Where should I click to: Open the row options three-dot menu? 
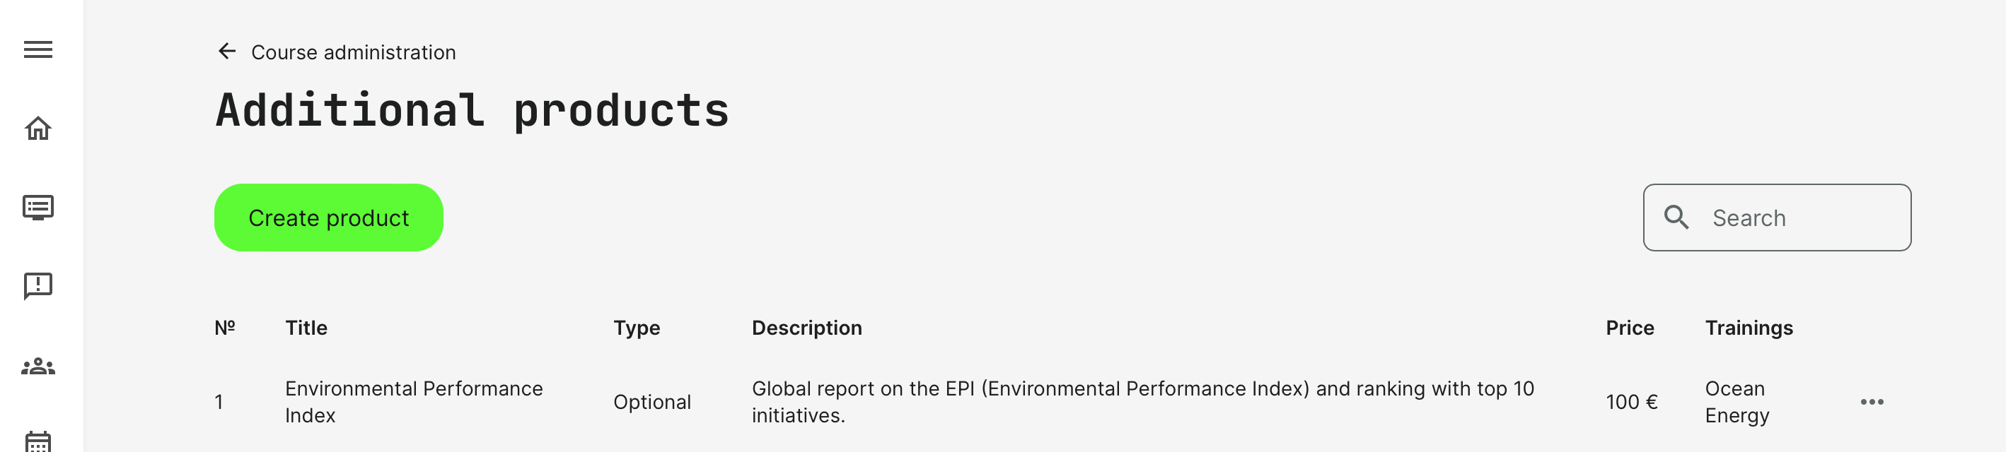1872,403
